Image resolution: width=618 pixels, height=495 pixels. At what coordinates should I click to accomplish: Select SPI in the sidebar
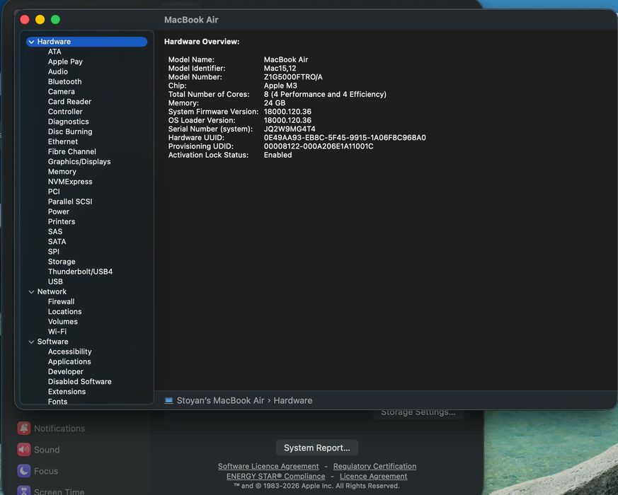(x=54, y=252)
